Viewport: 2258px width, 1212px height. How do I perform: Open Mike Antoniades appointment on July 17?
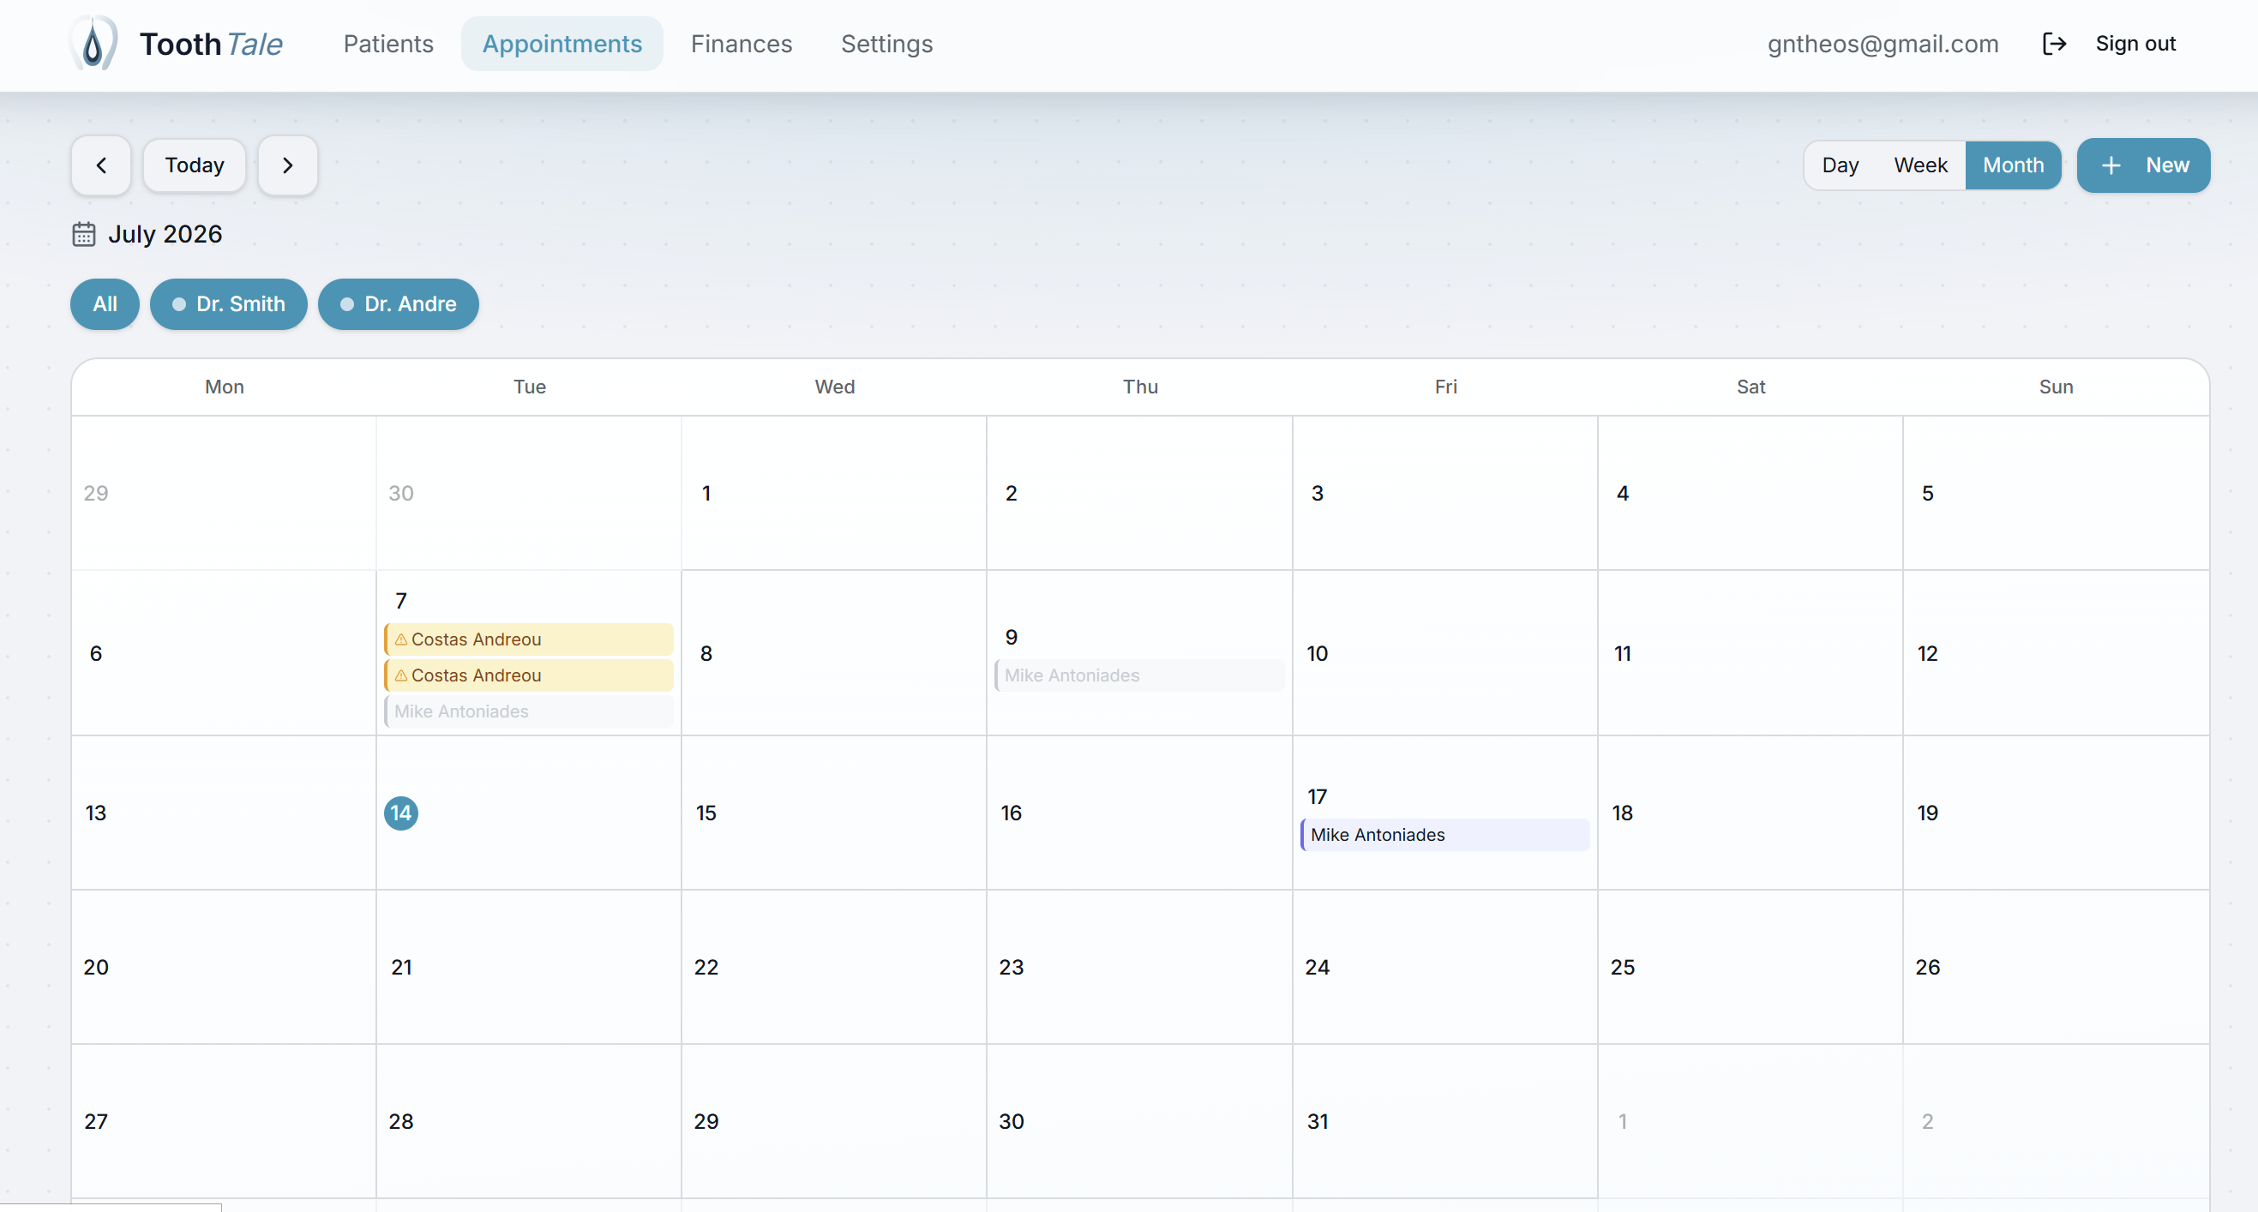click(1445, 835)
